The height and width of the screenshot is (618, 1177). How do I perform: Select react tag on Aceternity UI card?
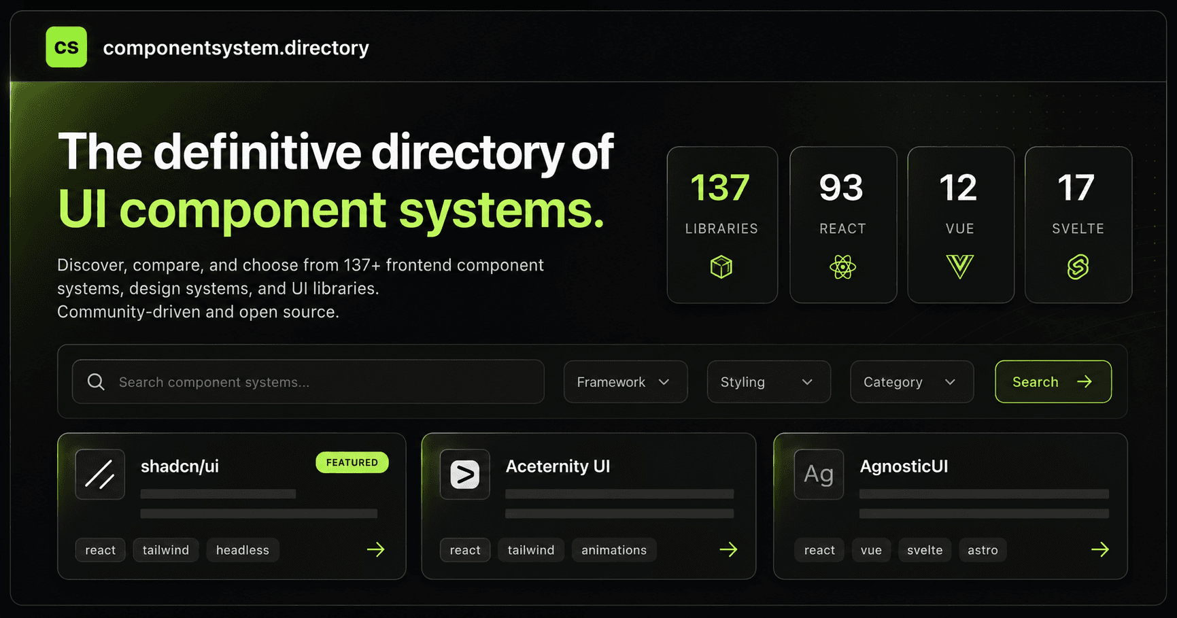465,550
